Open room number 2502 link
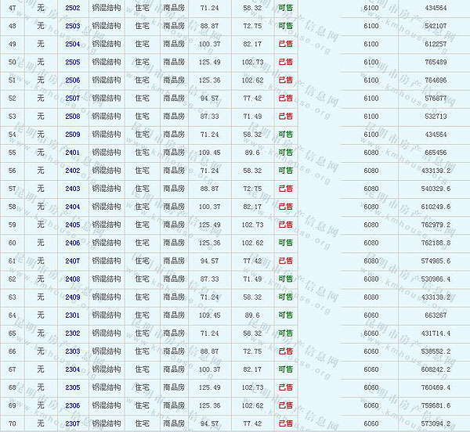This screenshot has height=432, width=470. pos(72,7)
